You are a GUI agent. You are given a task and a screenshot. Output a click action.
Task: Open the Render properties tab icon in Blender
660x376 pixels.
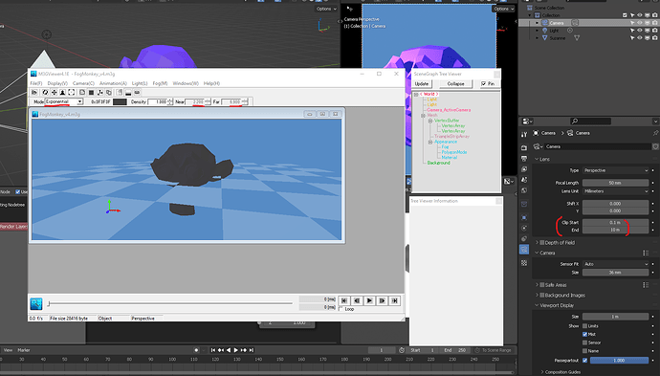[524, 147]
